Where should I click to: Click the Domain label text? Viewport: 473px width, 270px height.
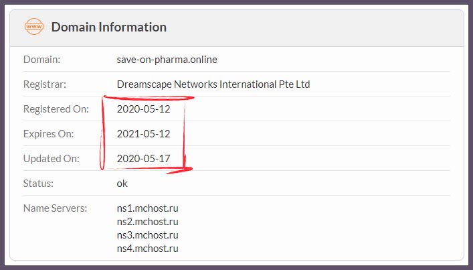(x=42, y=60)
